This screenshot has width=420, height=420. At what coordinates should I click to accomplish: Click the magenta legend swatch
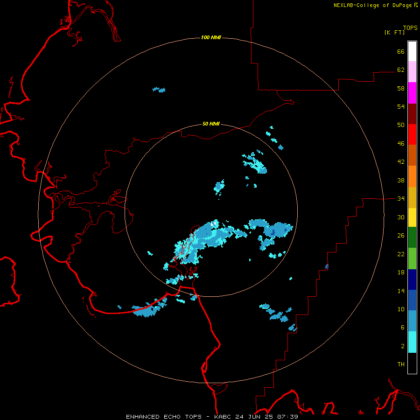click(x=412, y=93)
